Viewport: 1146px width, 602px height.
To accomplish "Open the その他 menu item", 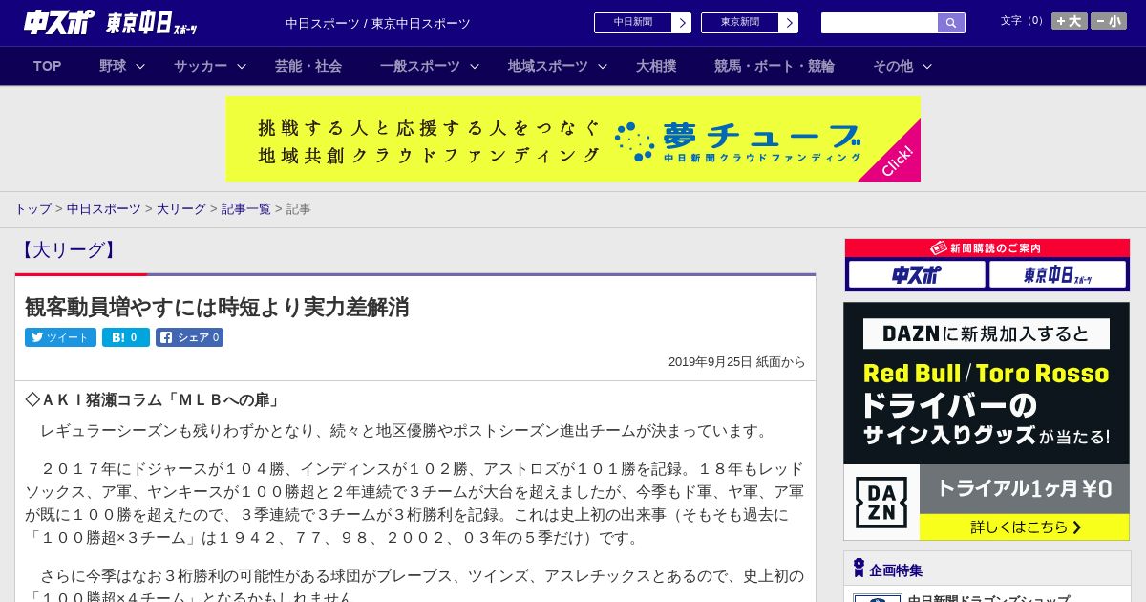I will 893,66.
